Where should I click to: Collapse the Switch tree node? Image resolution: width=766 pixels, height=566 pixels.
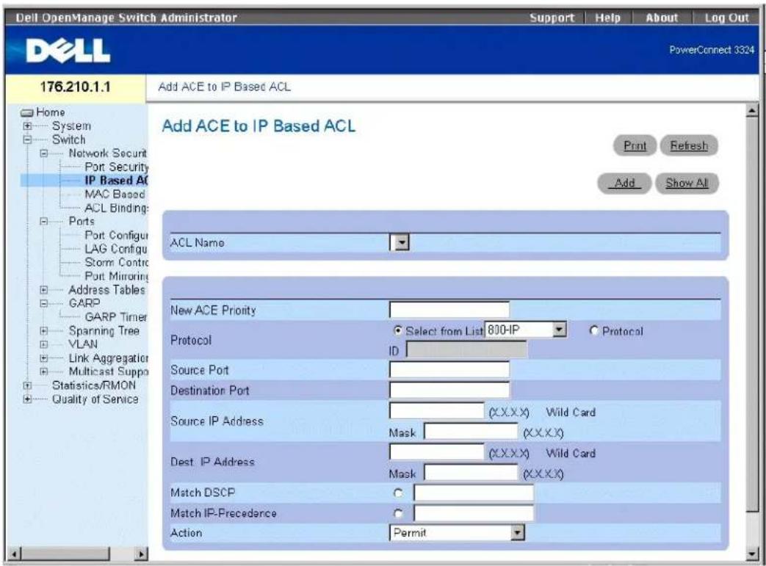[x=27, y=139]
